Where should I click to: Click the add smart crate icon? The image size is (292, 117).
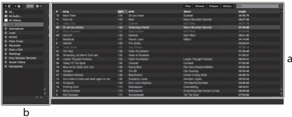point(17,6)
